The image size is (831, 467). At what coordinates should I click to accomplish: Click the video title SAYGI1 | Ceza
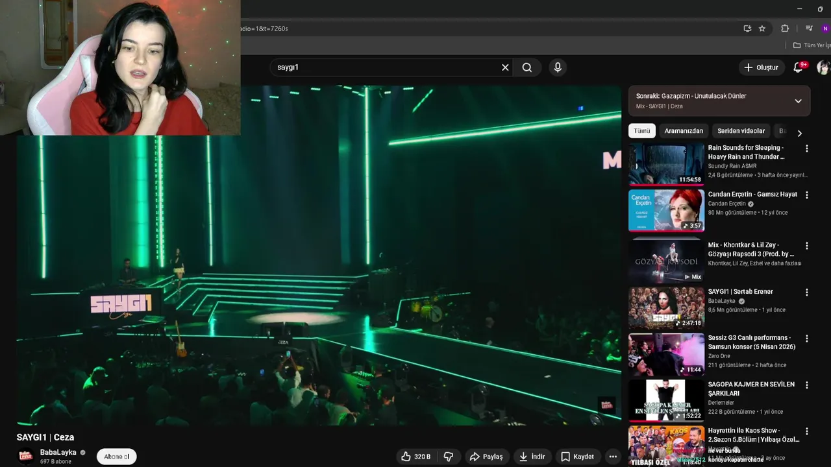point(45,437)
